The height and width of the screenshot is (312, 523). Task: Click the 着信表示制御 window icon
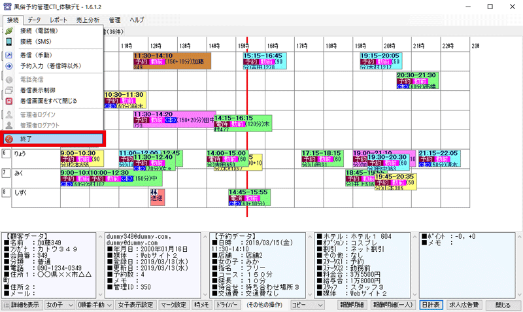click(9, 90)
